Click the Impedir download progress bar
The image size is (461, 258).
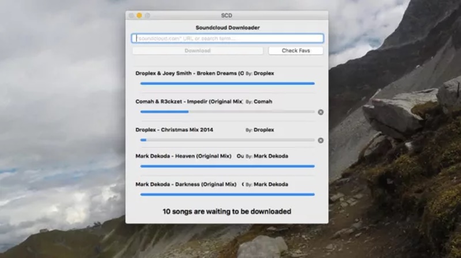[x=227, y=112]
